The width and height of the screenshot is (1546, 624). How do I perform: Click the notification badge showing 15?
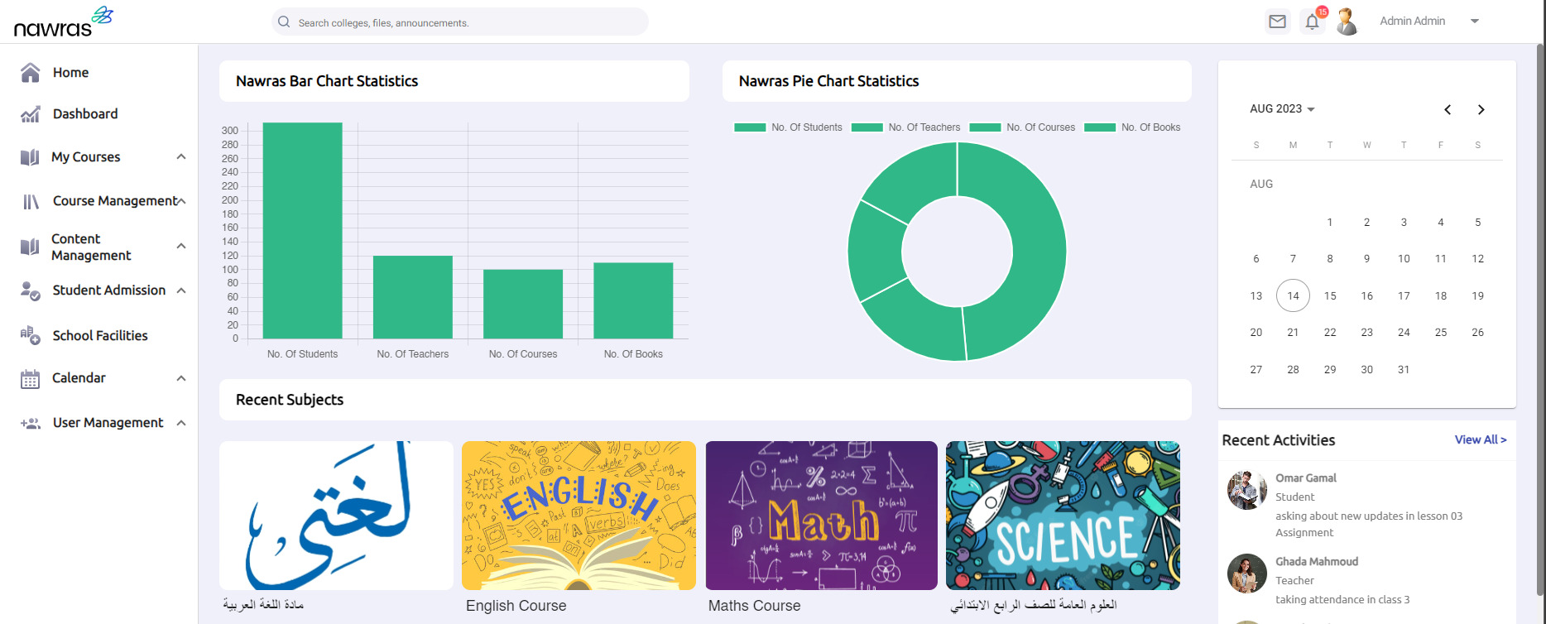1322,12
